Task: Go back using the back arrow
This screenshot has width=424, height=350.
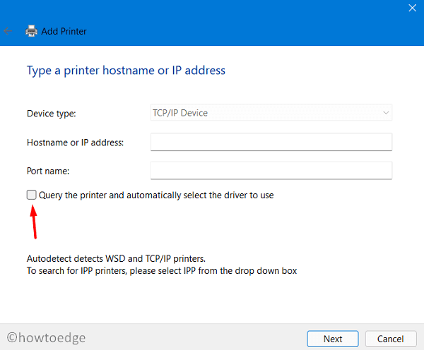Action: tap(8, 31)
